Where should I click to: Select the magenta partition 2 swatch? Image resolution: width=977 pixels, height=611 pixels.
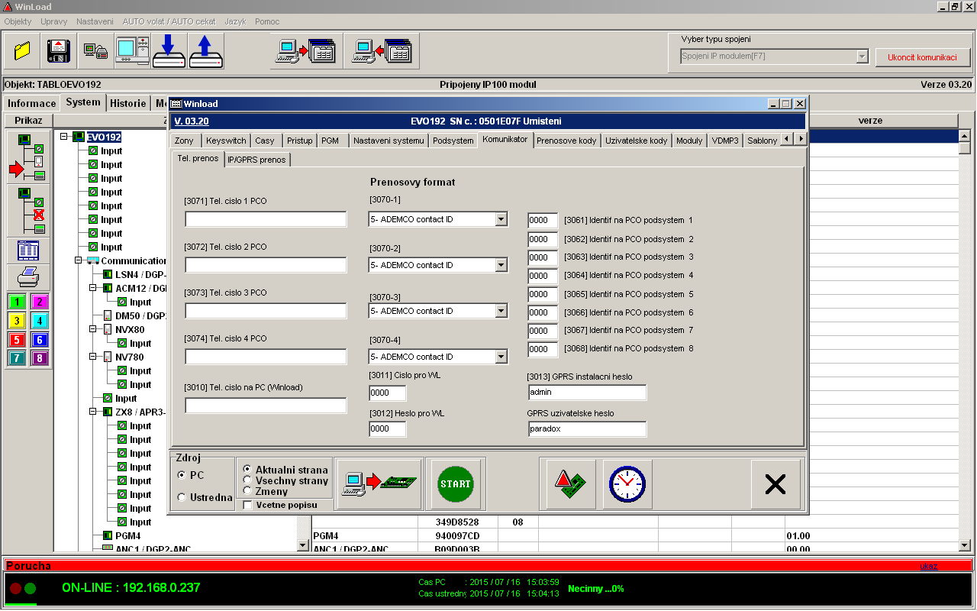tap(40, 302)
